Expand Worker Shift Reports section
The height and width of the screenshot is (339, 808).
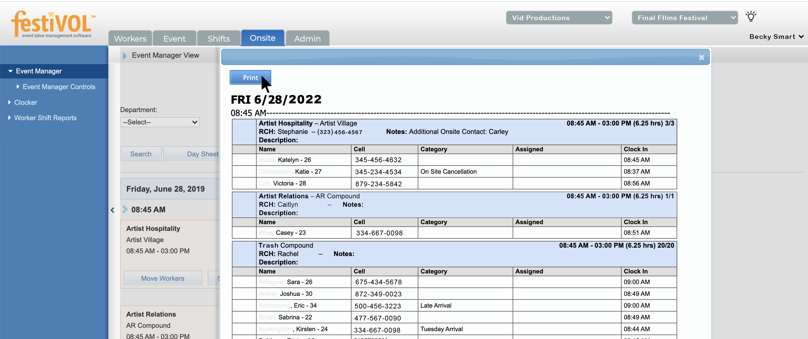pos(10,118)
